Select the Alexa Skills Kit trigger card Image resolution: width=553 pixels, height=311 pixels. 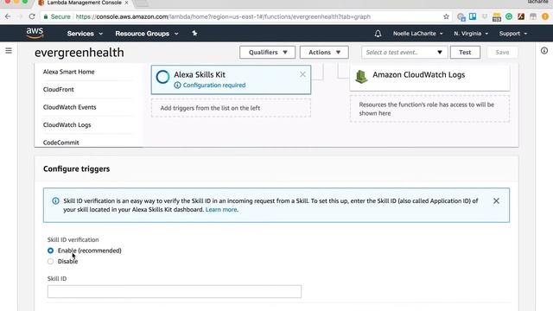[231, 79]
